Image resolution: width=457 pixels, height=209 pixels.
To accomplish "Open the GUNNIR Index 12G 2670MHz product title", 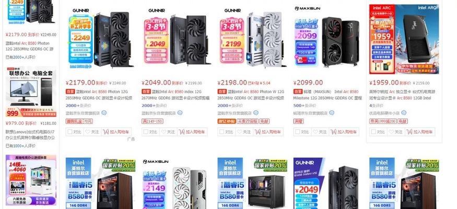I will coord(175,95).
